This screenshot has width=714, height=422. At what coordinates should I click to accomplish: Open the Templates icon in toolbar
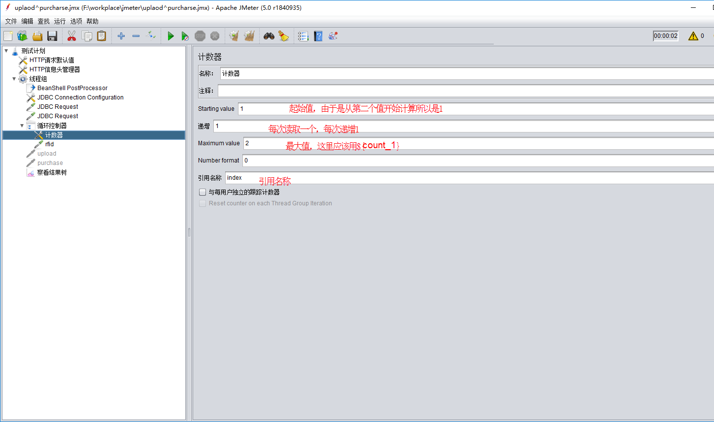click(x=22, y=36)
